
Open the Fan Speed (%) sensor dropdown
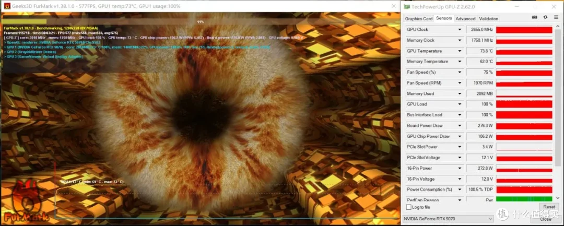460,73
